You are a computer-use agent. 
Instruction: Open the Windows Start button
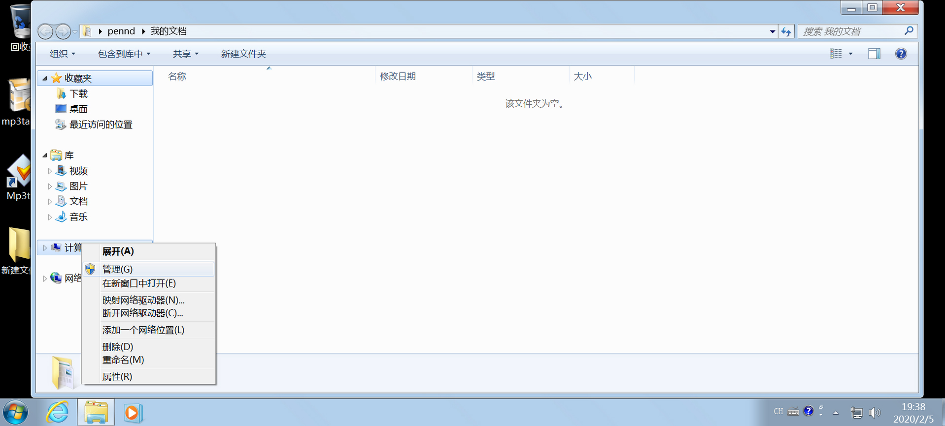point(16,412)
